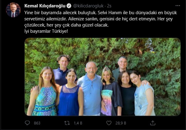
Task: Open the reply speech bubble icon
Action: 27,123
